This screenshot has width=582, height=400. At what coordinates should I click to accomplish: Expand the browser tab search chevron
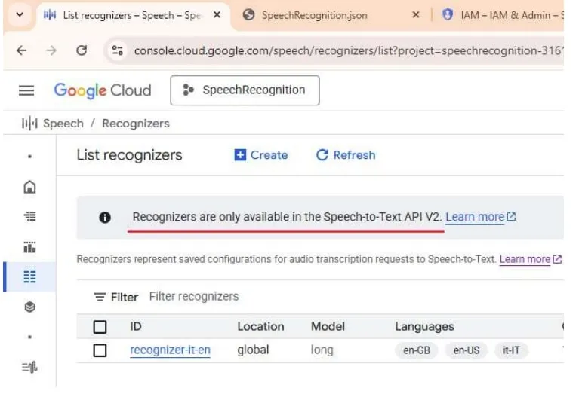coord(19,14)
